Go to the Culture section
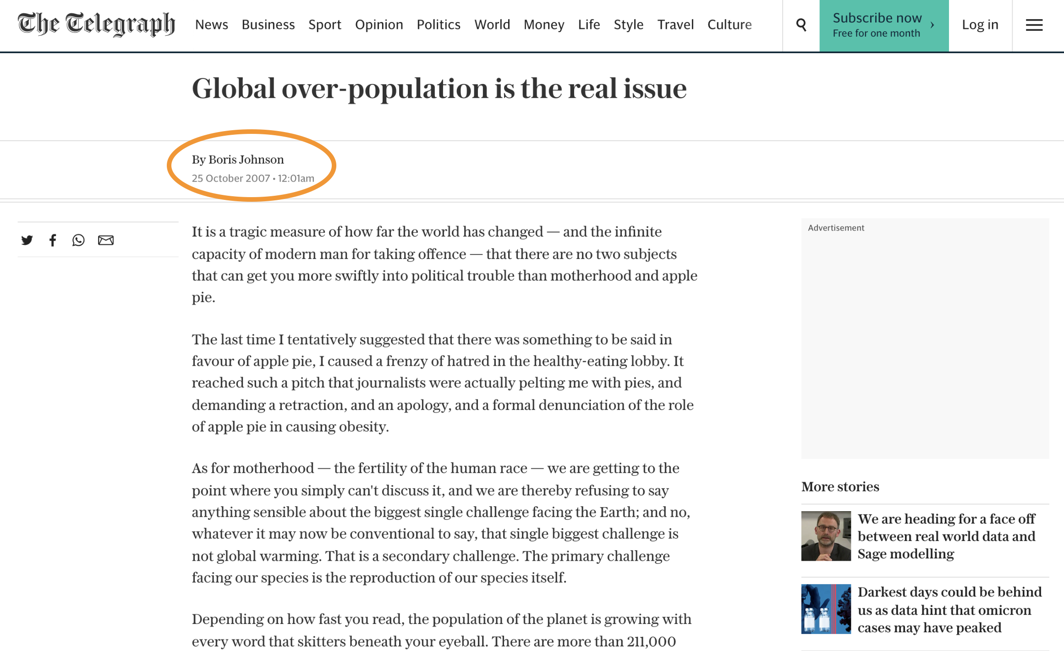Image resolution: width=1064 pixels, height=651 pixels. [x=729, y=25]
